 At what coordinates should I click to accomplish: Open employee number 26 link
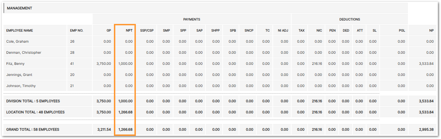(72, 42)
